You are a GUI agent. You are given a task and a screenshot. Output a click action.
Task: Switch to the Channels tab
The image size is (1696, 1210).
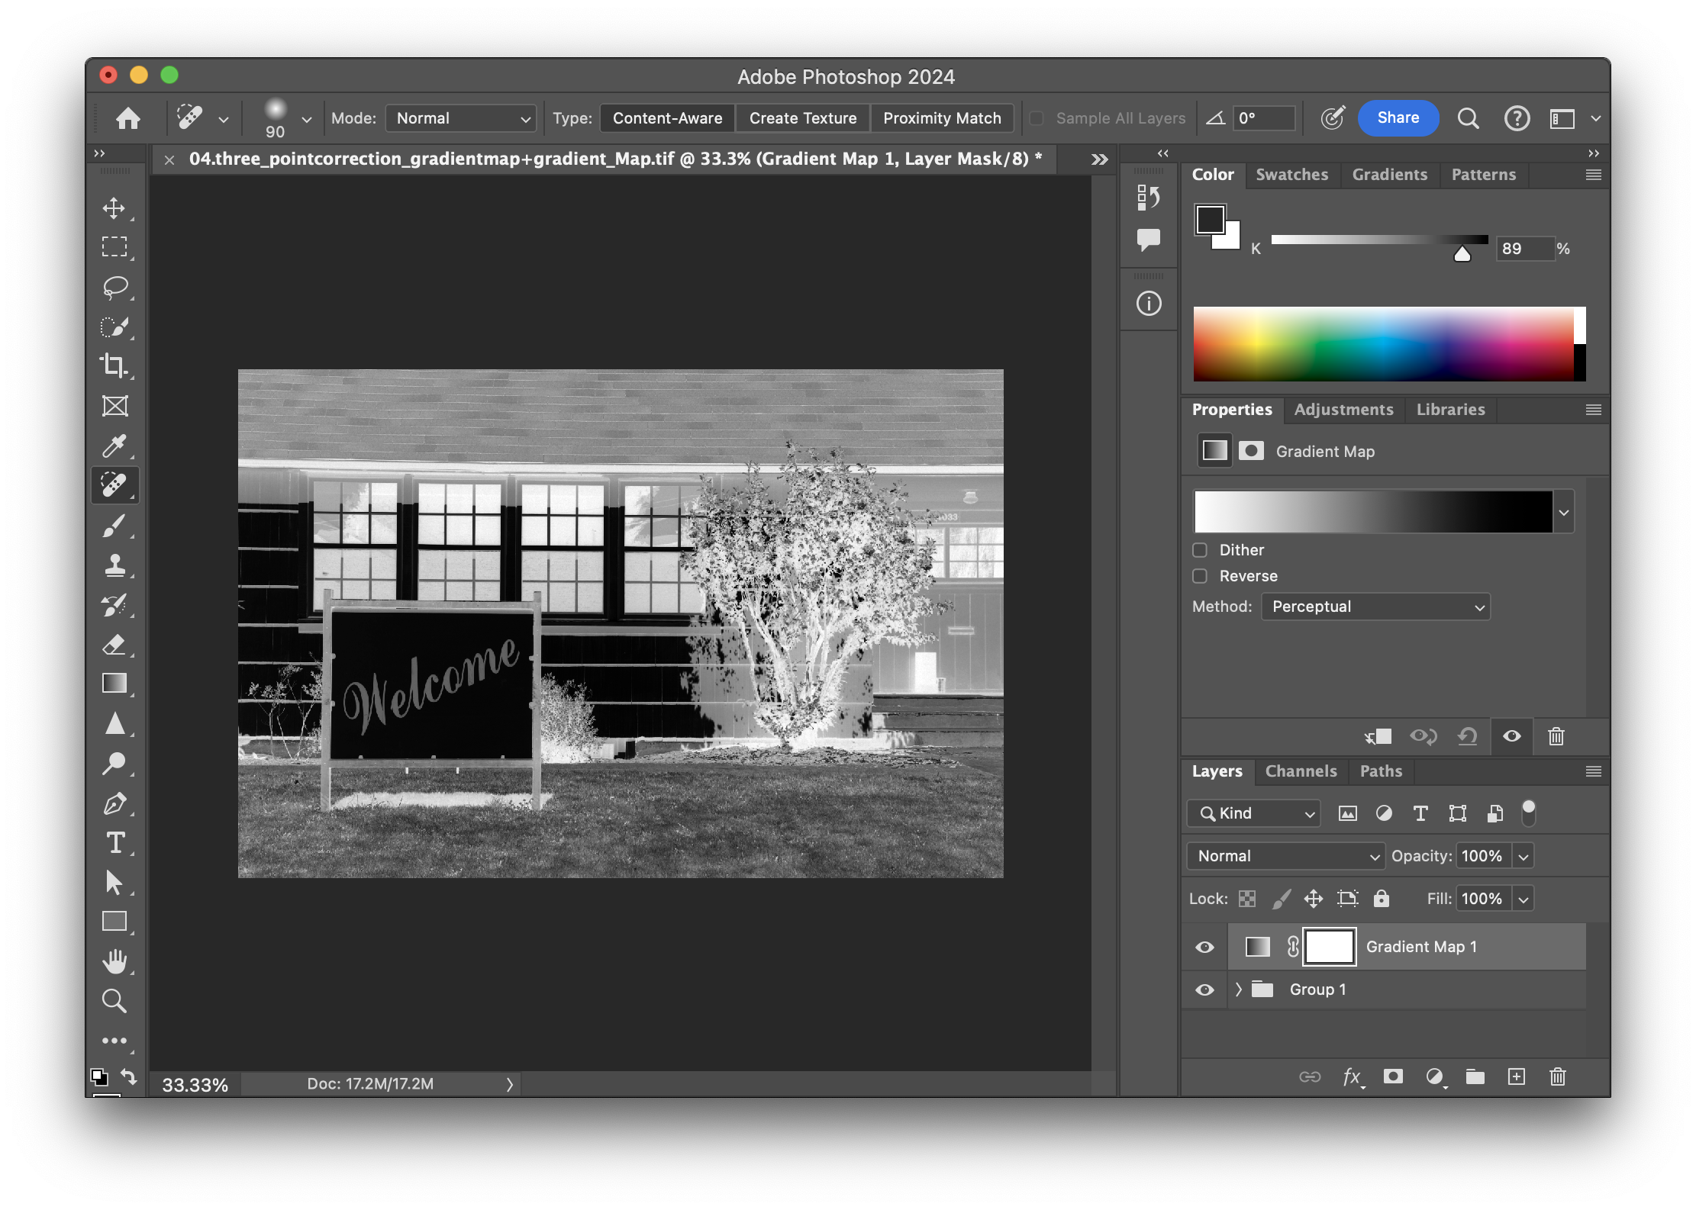tap(1301, 771)
